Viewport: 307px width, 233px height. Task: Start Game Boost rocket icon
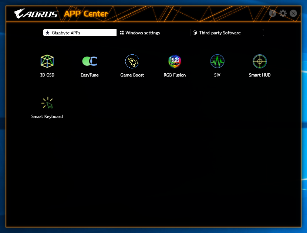tap(132, 61)
